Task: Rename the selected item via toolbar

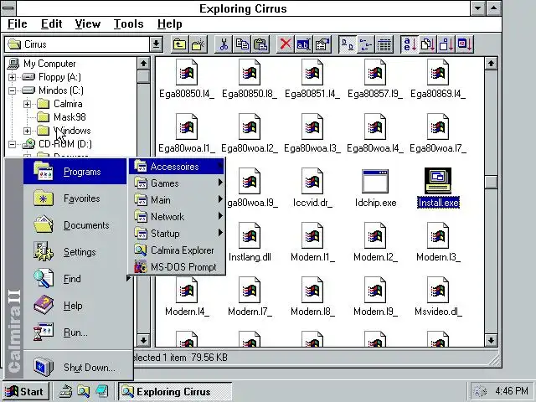Action: [303, 44]
